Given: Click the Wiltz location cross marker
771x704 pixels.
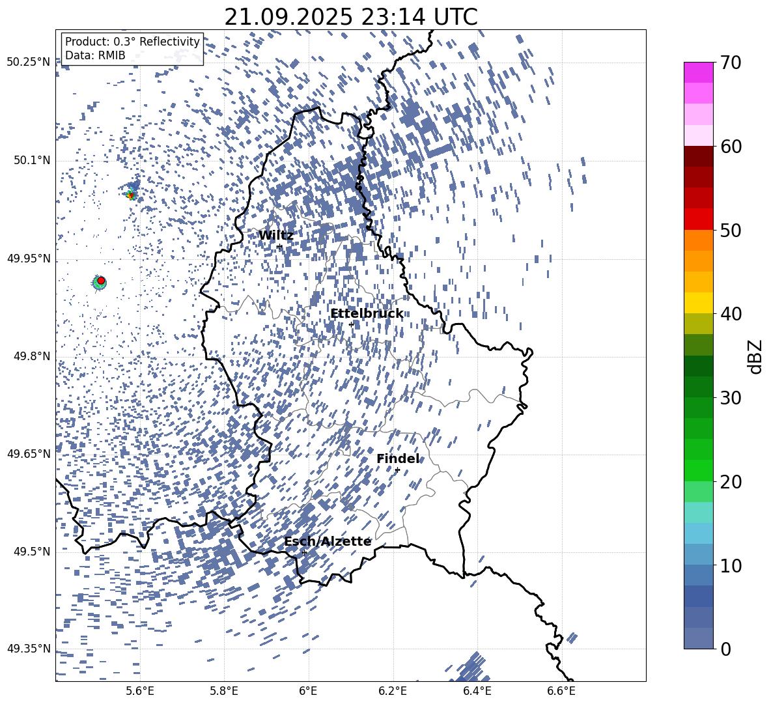Looking at the screenshot, I should (280, 246).
